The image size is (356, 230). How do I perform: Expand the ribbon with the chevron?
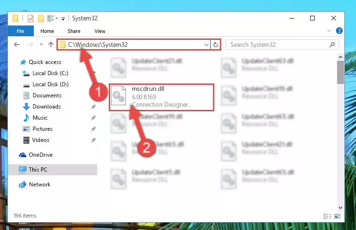point(329,31)
